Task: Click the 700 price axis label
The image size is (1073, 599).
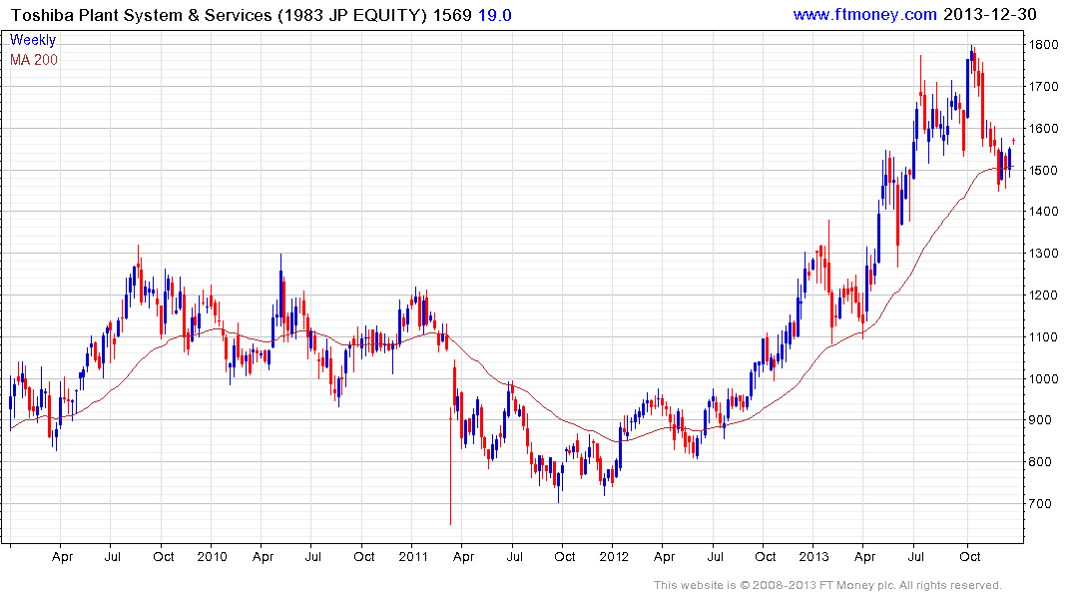Action: (1040, 504)
